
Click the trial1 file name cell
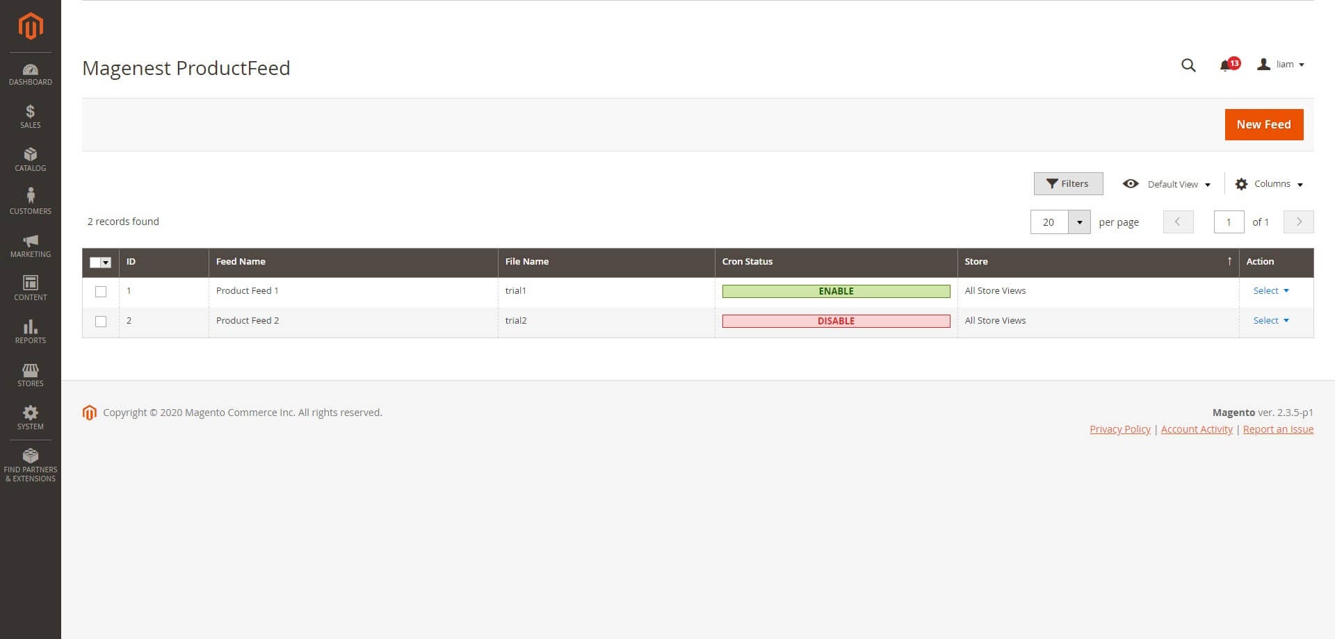coord(606,291)
